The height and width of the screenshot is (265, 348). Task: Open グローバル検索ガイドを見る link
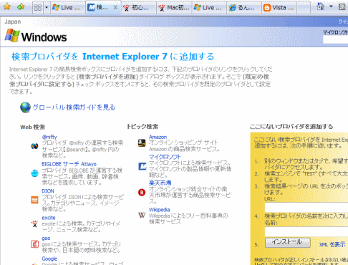tap(74, 107)
